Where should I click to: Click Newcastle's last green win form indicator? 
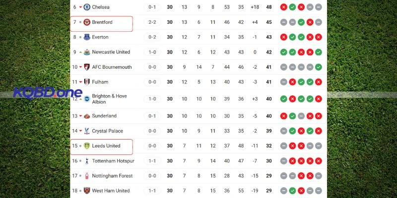tap(318, 52)
